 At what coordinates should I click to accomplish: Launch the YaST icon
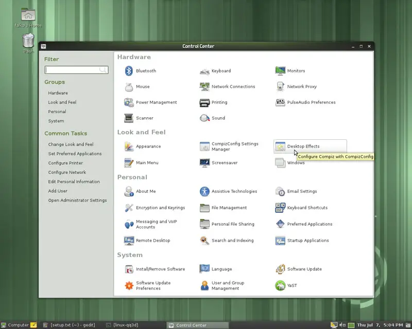click(280, 286)
